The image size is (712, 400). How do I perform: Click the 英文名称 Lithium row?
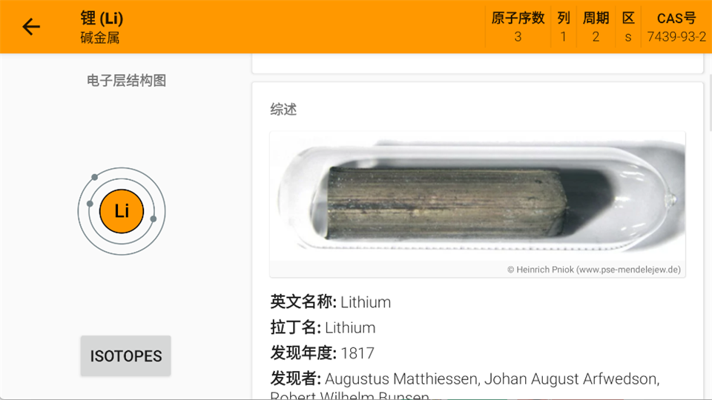[x=331, y=302]
